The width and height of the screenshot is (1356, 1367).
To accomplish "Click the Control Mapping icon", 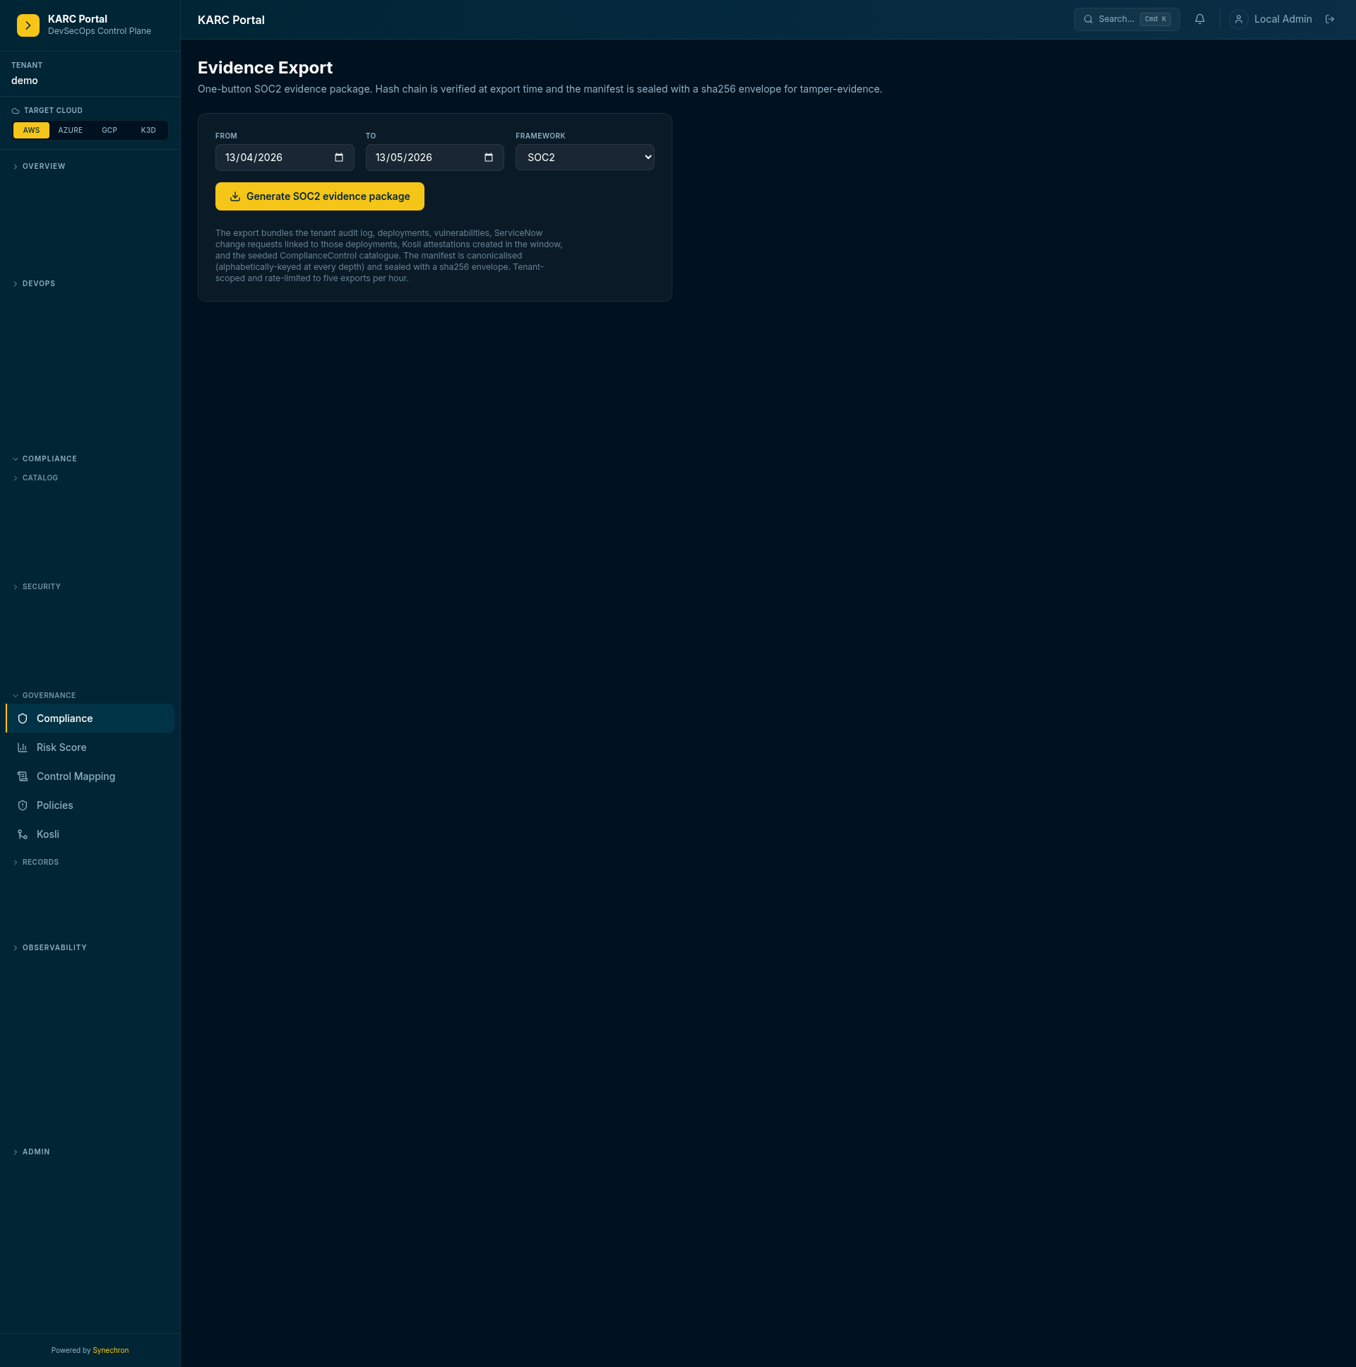I will [x=23, y=776].
